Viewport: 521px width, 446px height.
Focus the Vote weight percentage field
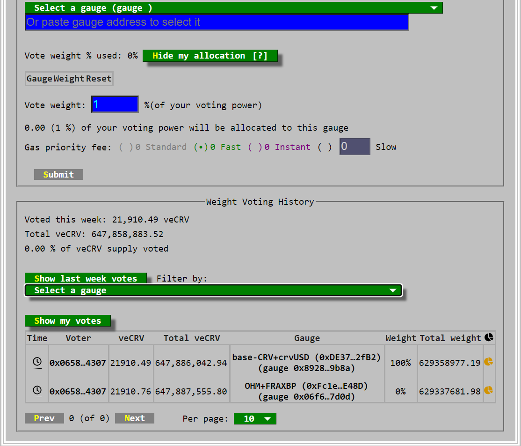[x=115, y=104]
